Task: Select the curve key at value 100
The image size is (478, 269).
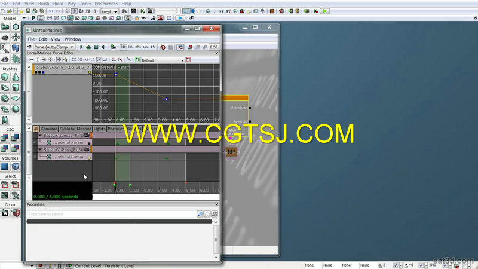Action: (115, 74)
